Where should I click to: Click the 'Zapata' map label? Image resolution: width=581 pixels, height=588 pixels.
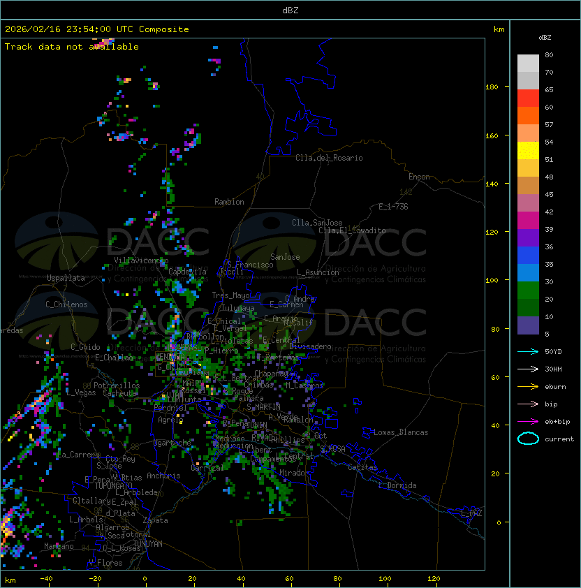155,520
